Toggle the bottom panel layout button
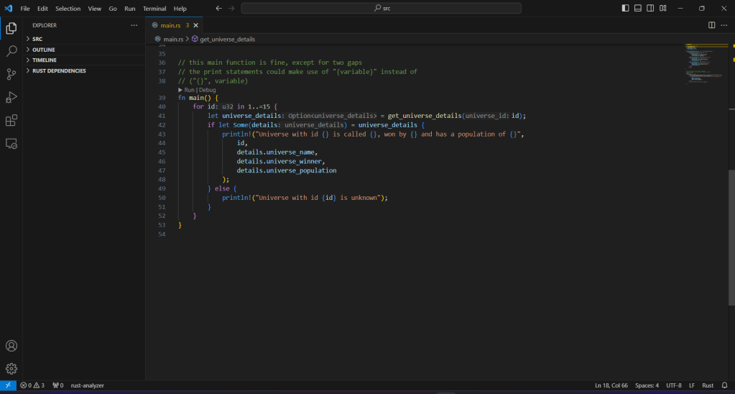This screenshot has width=735, height=394. 637,9
